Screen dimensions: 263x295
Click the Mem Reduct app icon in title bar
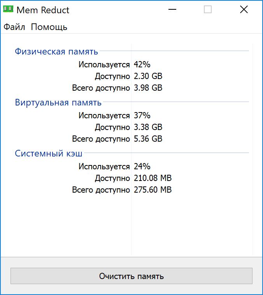[8, 10]
